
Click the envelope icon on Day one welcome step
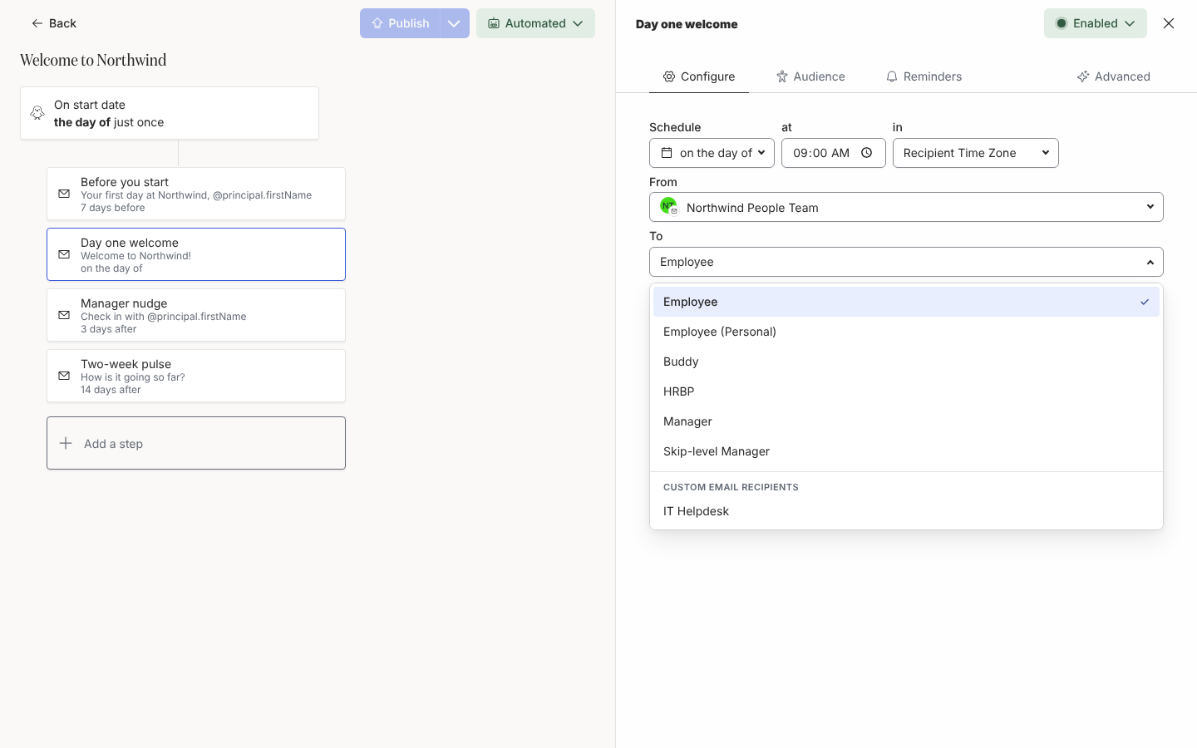[64, 254]
